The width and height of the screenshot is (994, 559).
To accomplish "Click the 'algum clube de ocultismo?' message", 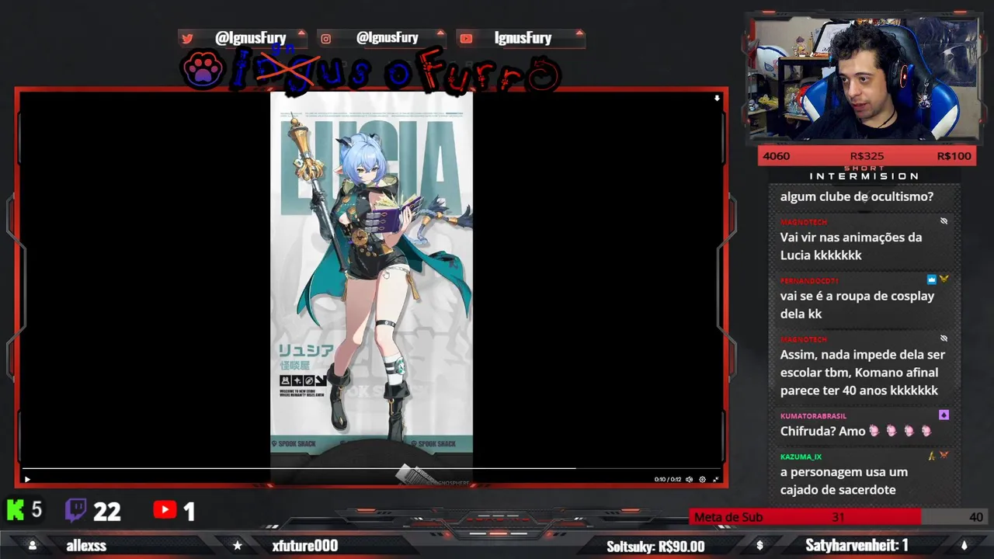I will [857, 196].
